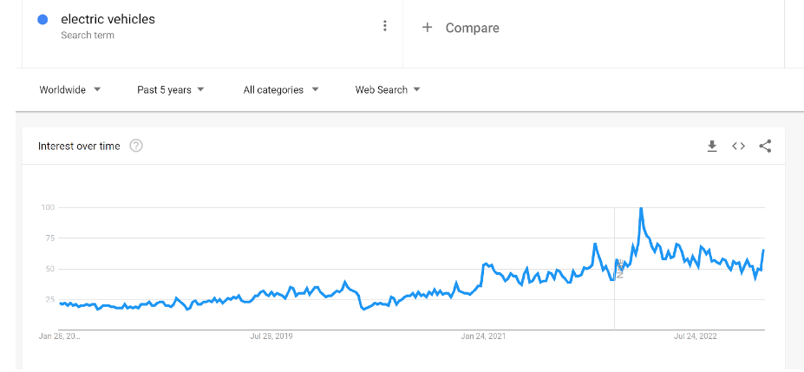The image size is (804, 372).
Task: Open the embed code icon
Action: click(x=738, y=147)
